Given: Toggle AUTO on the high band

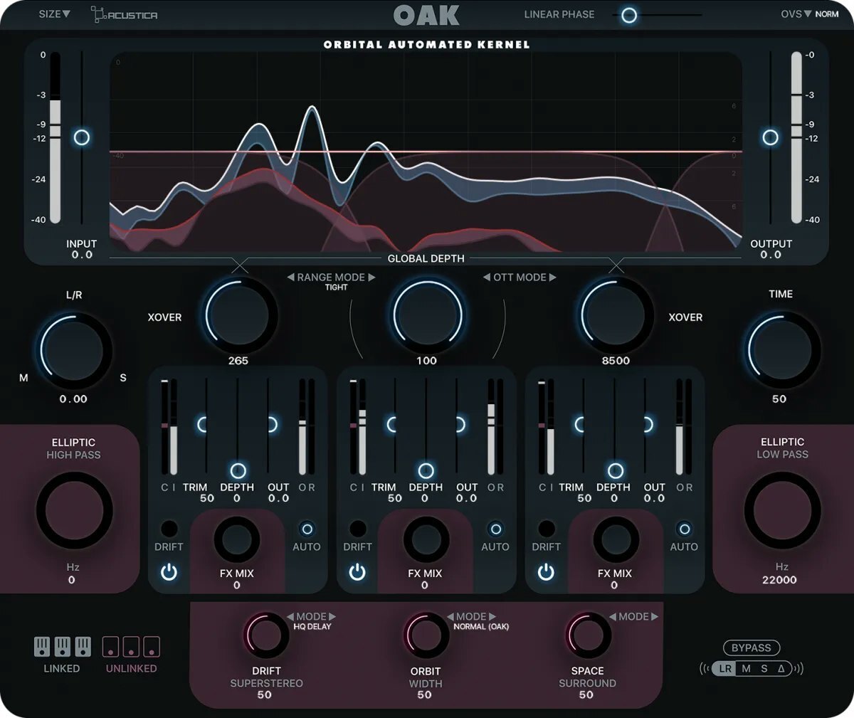Looking at the screenshot, I should [x=684, y=529].
